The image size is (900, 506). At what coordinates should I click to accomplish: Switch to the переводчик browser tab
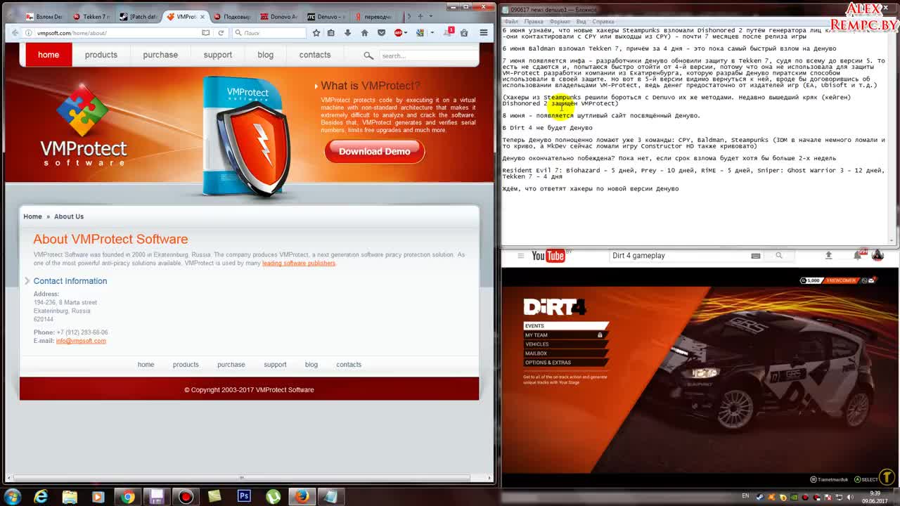(x=373, y=16)
